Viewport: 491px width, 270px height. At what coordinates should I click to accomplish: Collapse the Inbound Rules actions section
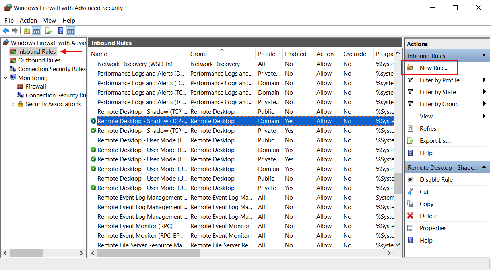484,56
